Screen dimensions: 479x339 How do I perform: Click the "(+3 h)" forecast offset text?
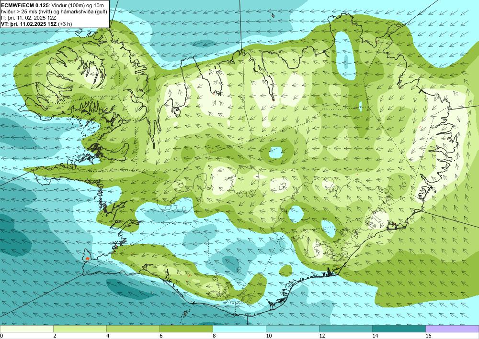(x=65, y=24)
